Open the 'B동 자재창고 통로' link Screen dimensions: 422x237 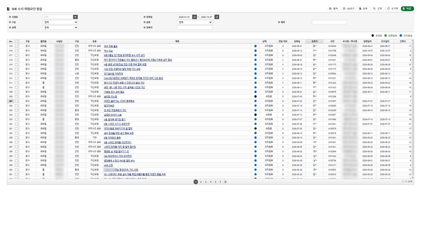coord(112,137)
